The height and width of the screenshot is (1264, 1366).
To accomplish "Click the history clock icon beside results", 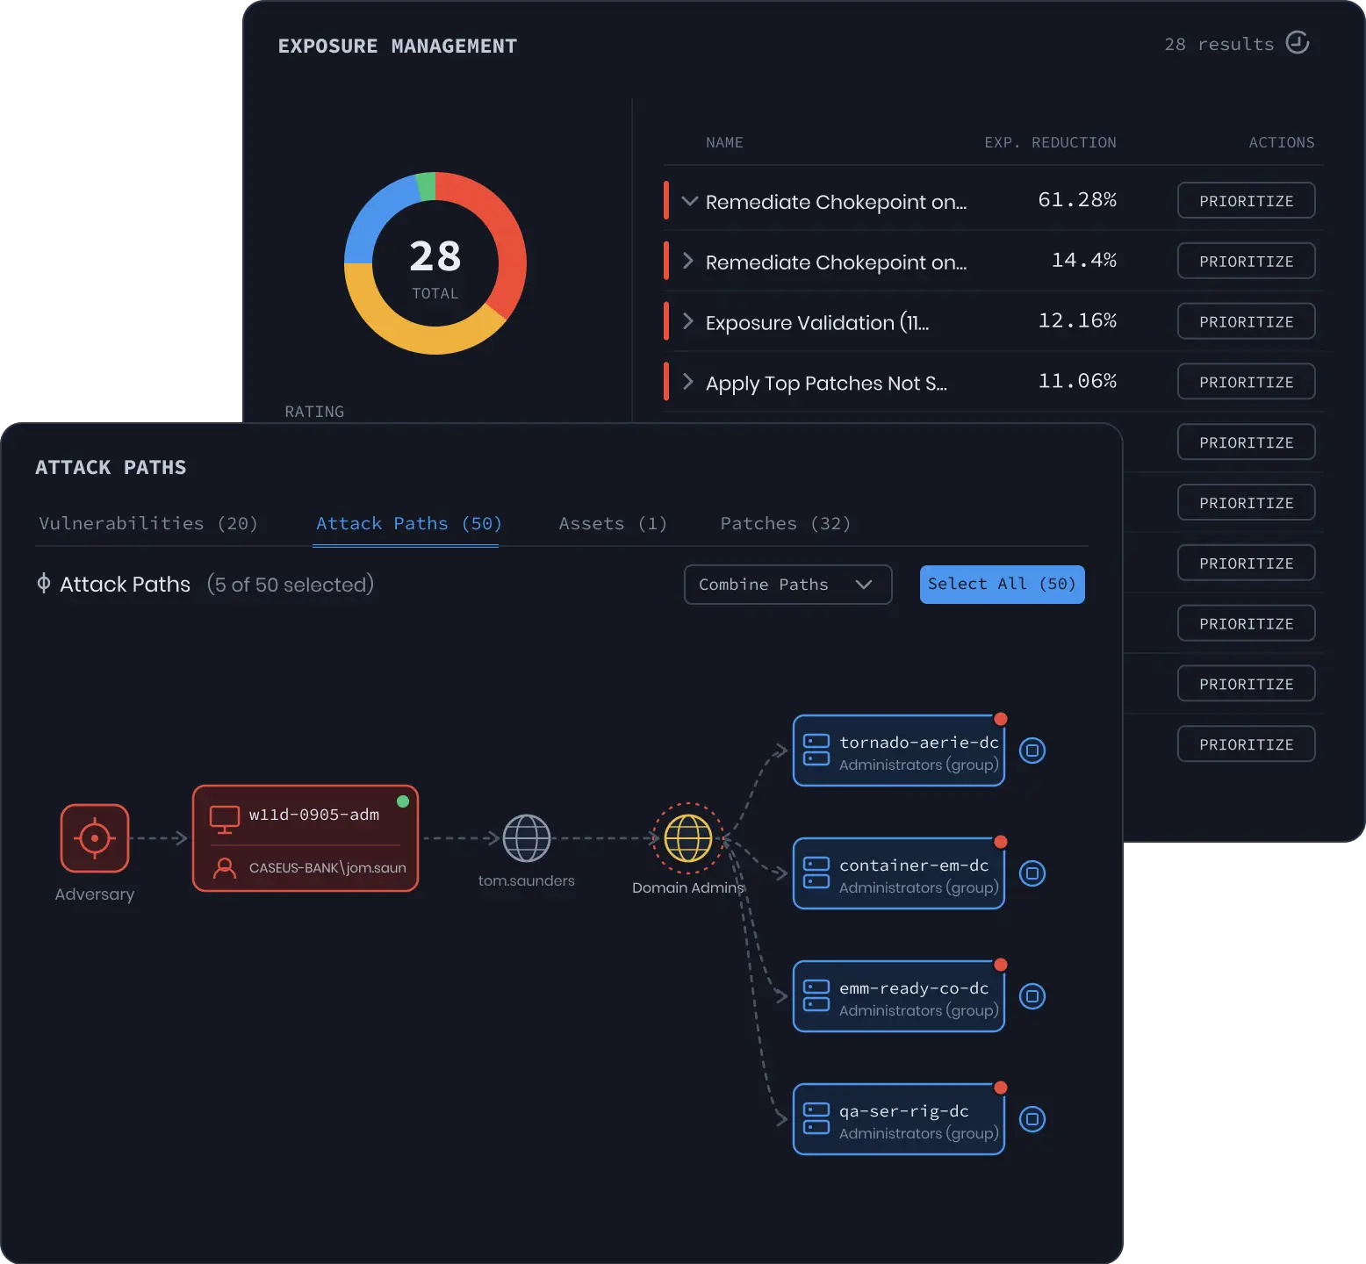I will click(1298, 42).
